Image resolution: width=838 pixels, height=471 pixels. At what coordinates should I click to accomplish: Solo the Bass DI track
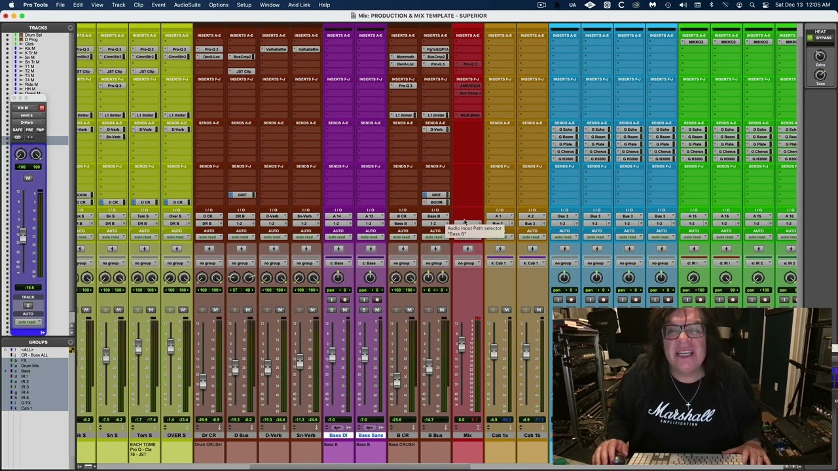click(331, 310)
